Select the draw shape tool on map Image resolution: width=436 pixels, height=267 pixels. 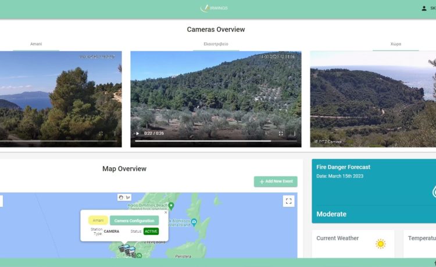point(128,197)
